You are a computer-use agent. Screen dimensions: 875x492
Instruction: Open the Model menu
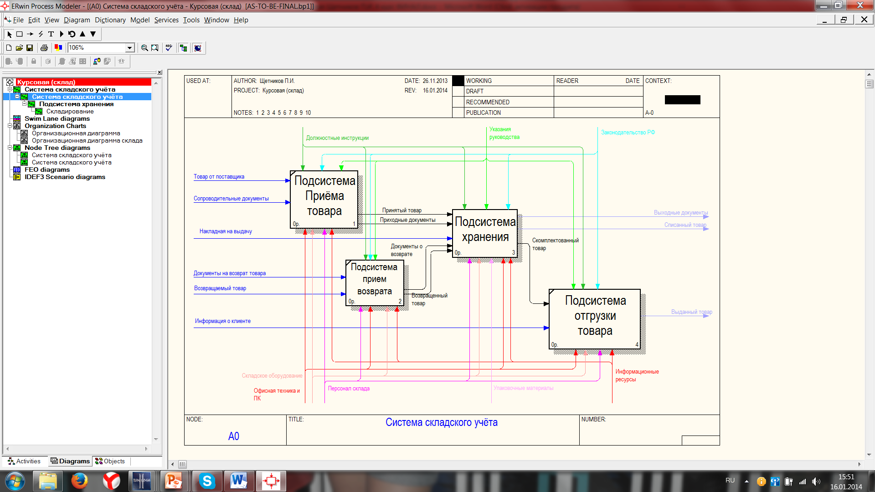(140, 20)
